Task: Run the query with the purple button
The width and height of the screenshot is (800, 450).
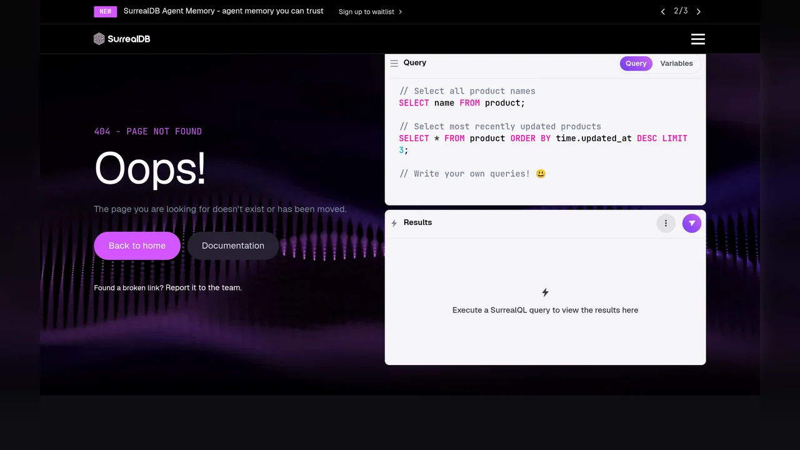Action: click(x=692, y=223)
